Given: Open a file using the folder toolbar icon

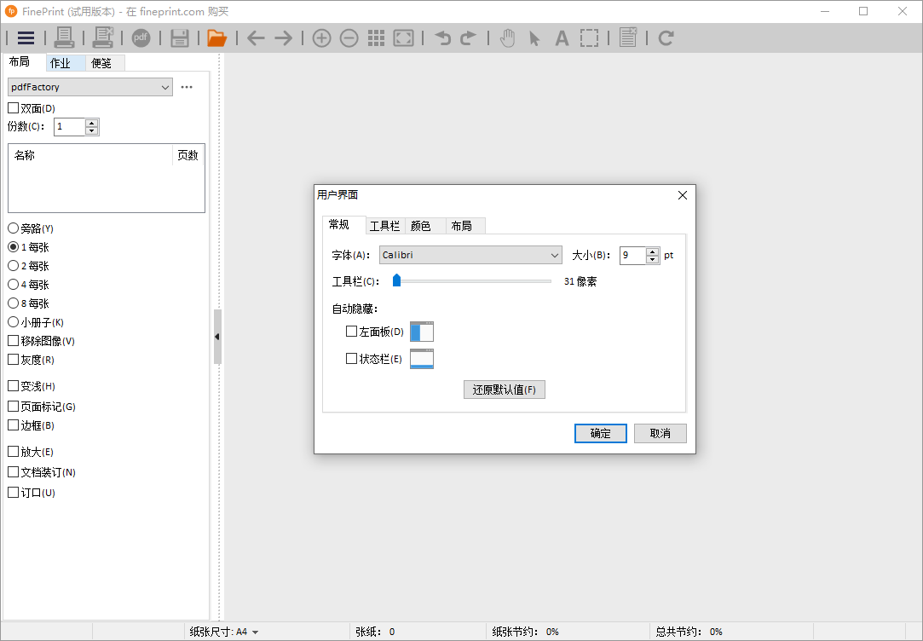Looking at the screenshot, I should [216, 38].
